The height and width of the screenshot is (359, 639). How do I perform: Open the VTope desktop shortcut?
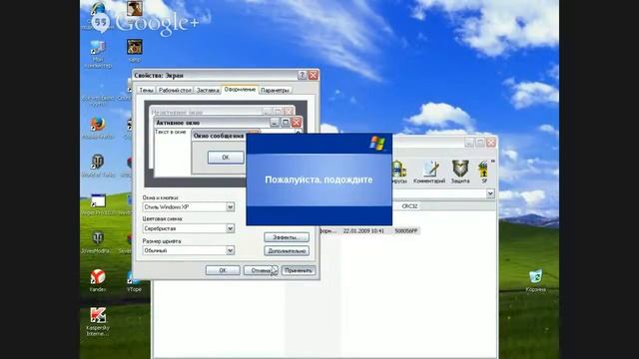click(x=134, y=281)
